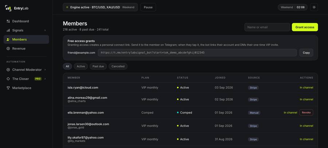Click the Name or email search field
Screen dimensions: 328x148
coord(268,27)
